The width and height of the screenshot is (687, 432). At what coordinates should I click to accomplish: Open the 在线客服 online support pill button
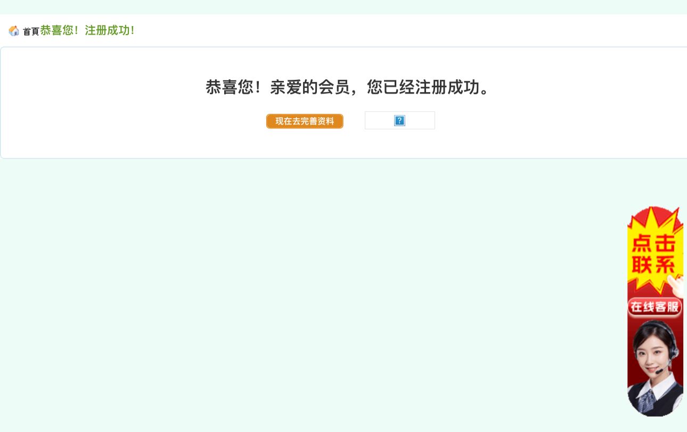tap(655, 307)
